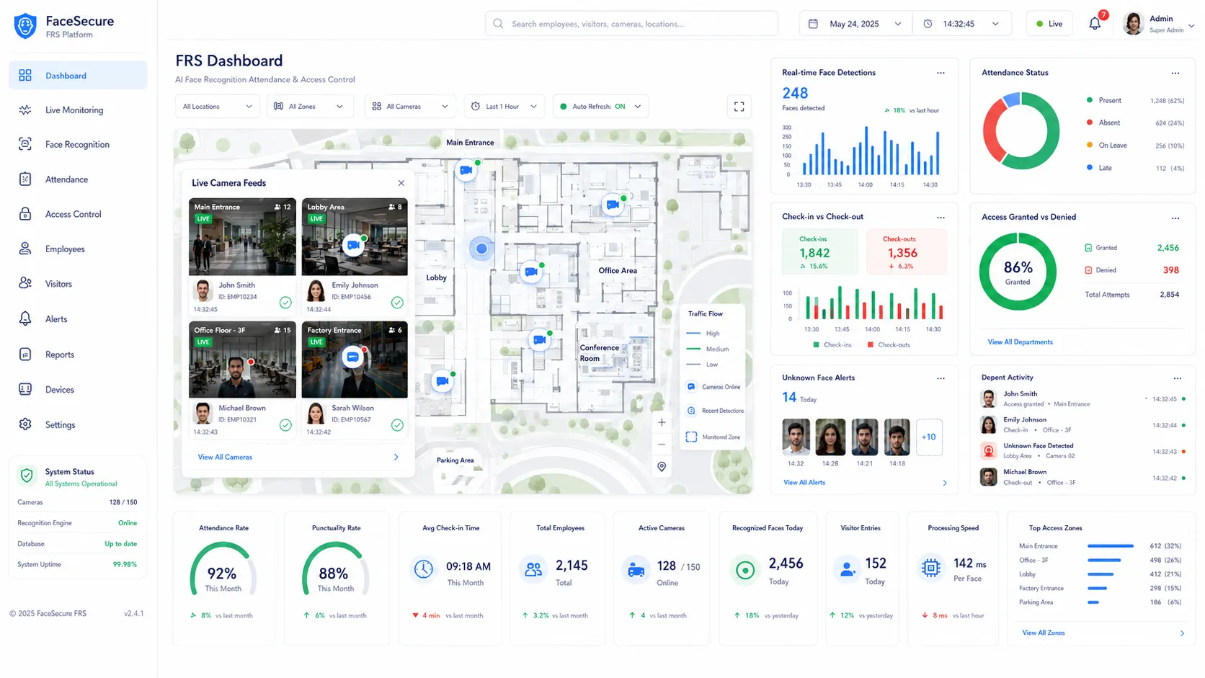Zoom in on the map

(662, 423)
